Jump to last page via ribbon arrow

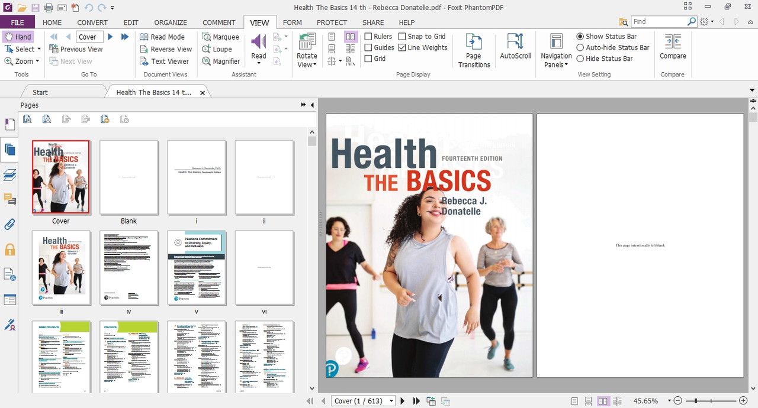125,37
